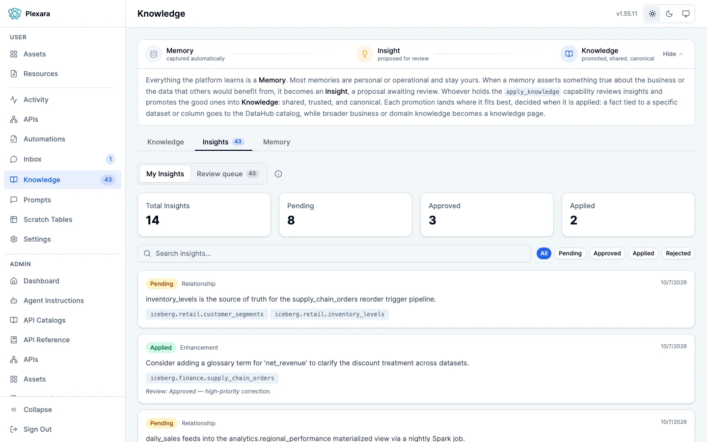Filter insights by Applied
Viewport: 707px width, 442px height.
coord(643,253)
